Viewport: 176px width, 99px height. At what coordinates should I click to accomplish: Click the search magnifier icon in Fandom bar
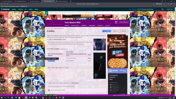pos(130,9)
